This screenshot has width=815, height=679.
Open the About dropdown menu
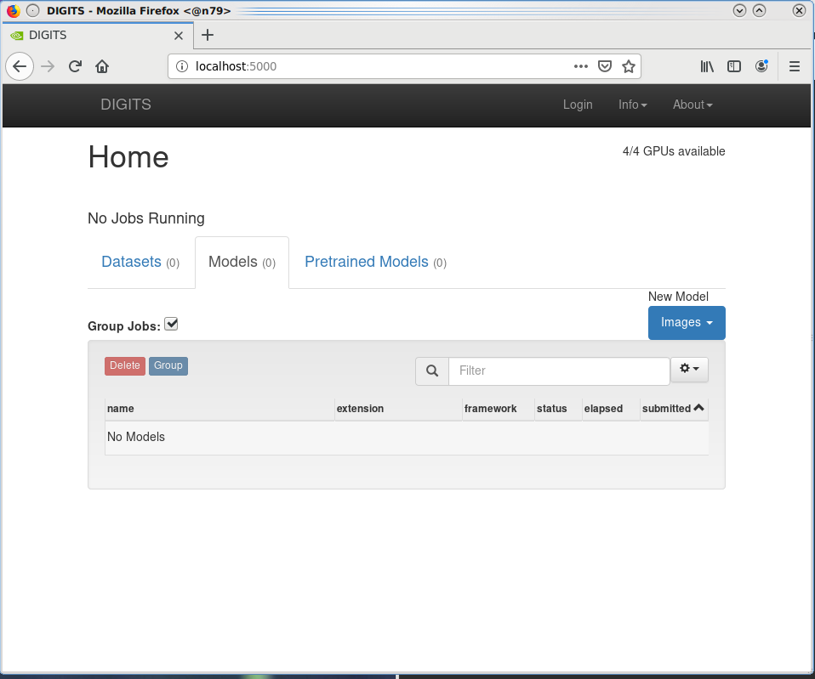pos(692,105)
